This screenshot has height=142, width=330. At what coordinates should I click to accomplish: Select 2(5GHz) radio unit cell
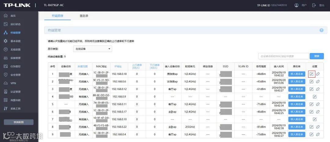(190, 127)
